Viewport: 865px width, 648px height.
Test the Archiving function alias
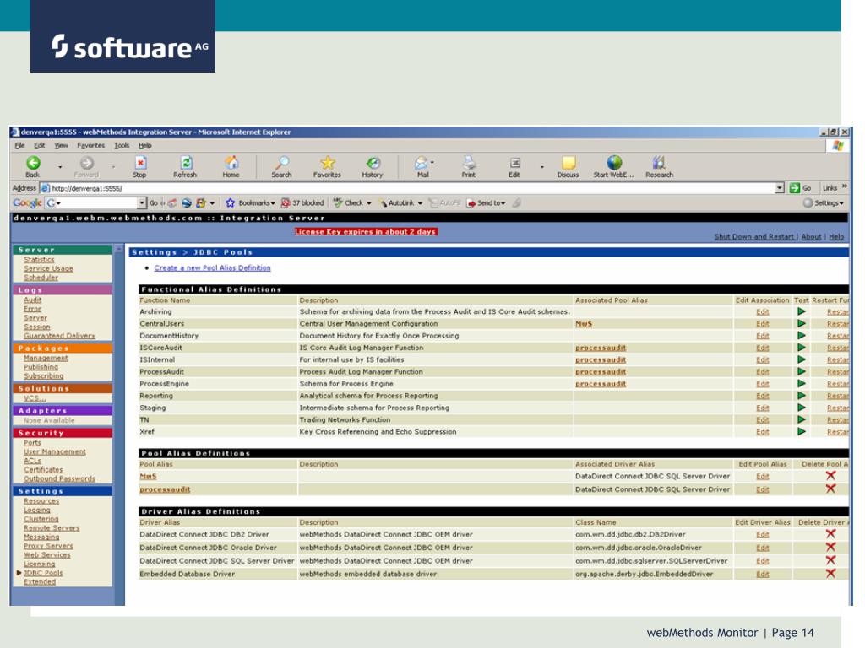(802, 311)
